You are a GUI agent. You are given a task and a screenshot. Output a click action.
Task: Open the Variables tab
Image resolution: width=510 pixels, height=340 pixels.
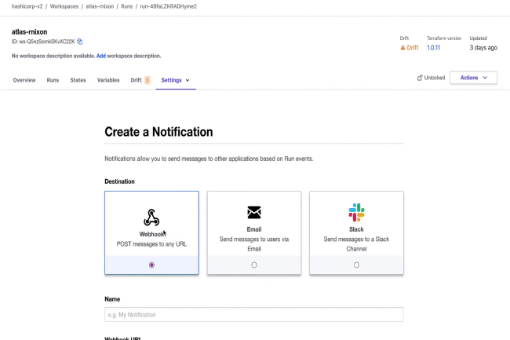coord(108,80)
